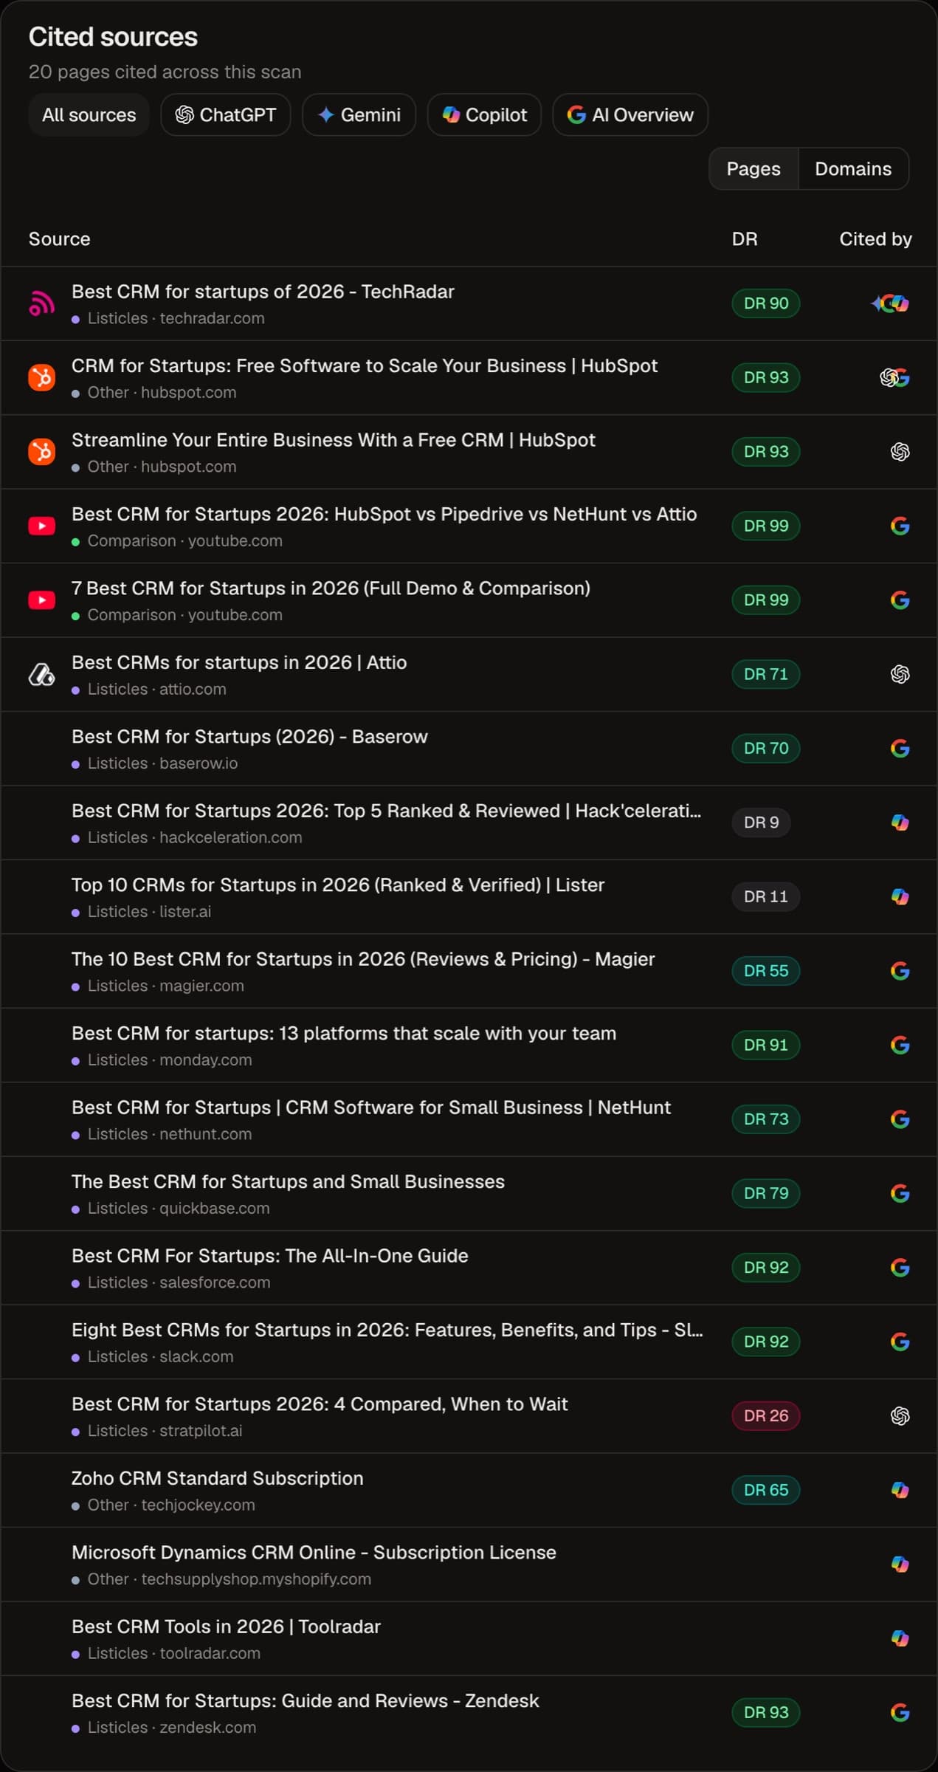Click the Attio logo icon
The image size is (938, 1772).
[42, 674]
